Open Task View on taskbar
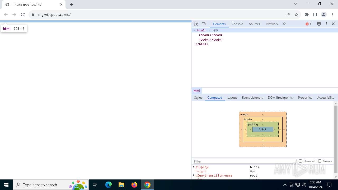This screenshot has width=338, height=190. pos(95,185)
